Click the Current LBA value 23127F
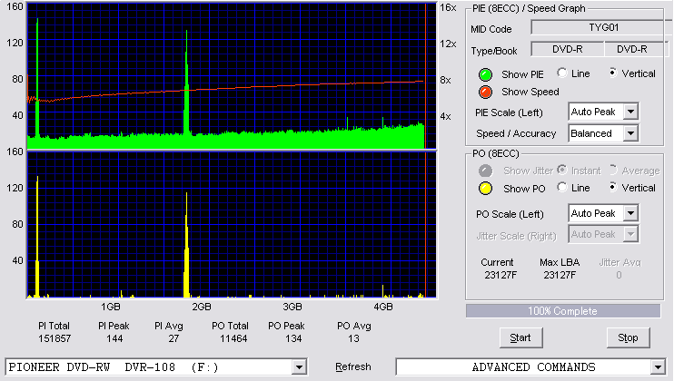Viewport: 674px width, 381px height. [x=501, y=275]
